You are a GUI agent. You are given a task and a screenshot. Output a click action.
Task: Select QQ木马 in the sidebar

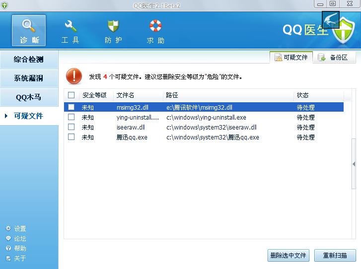tap(29, 97)
